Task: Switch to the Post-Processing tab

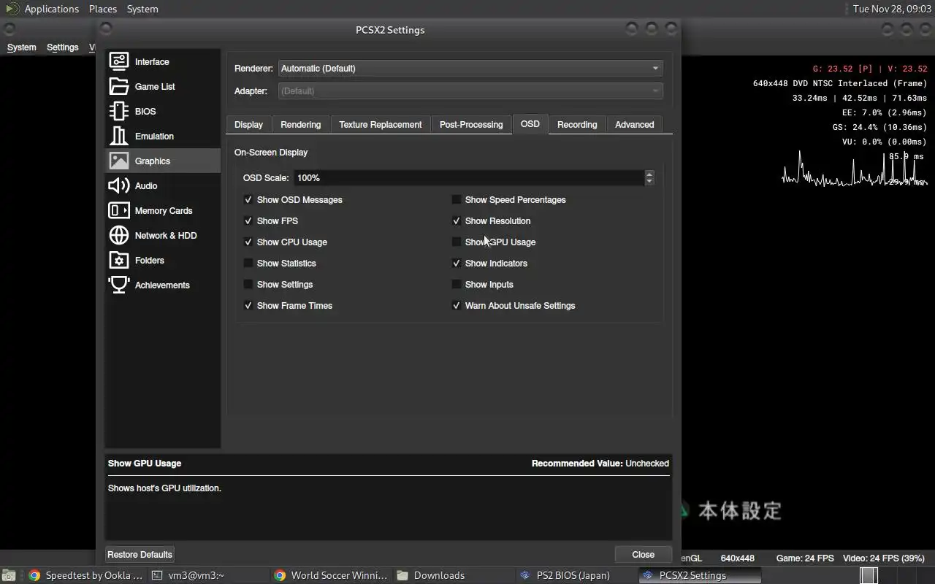Action: [x=471, y=124]
